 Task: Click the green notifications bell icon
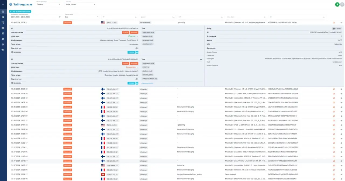337,4
